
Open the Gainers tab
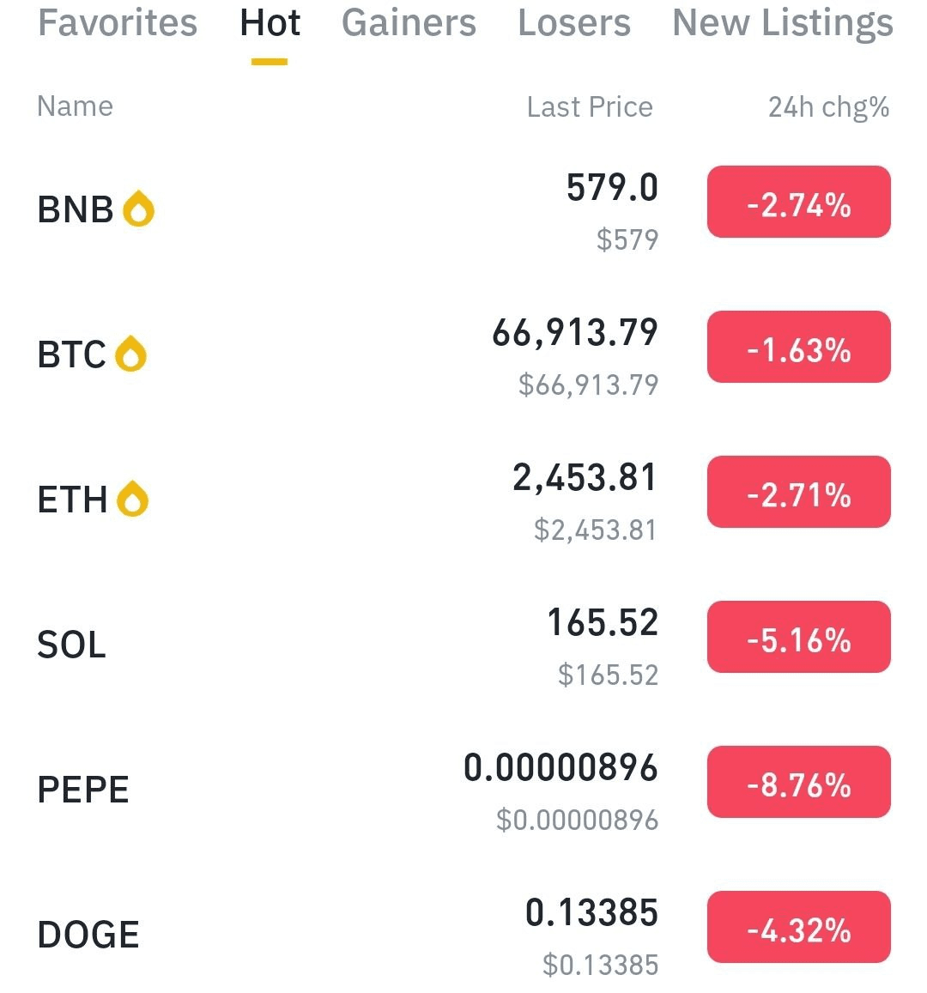[409, 23]
